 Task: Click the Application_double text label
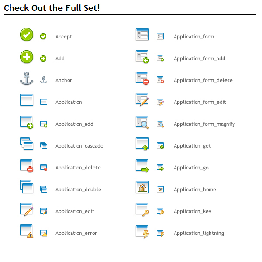(x=78, y=190)
